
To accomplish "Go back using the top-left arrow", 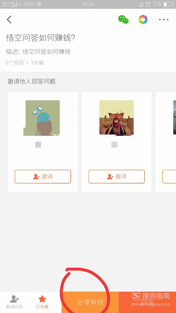I will click(9, 20).
